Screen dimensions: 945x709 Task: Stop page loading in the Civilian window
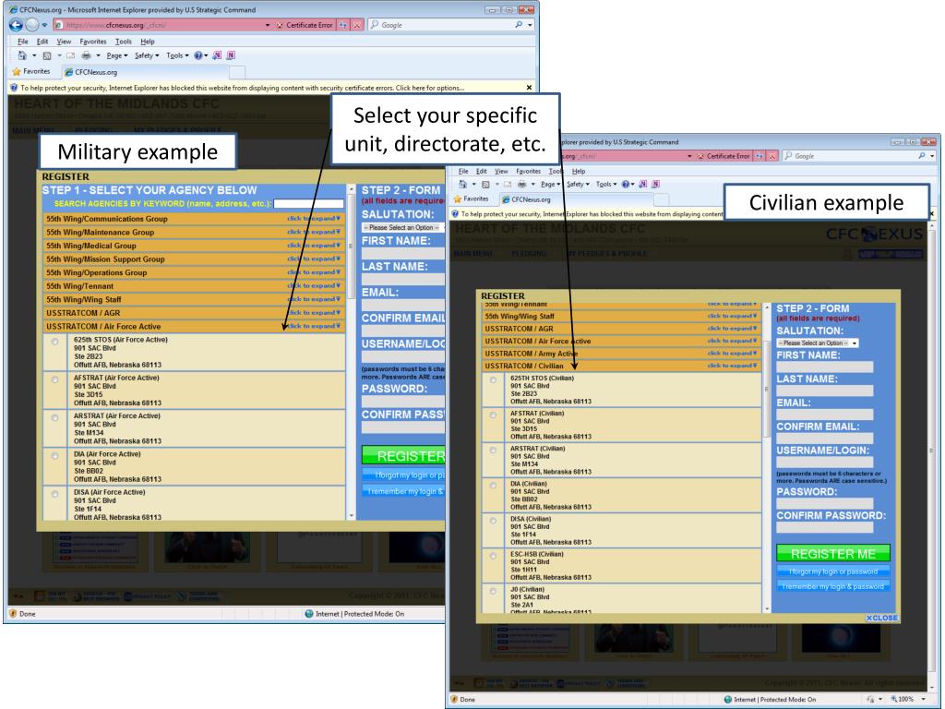pyautogui.click(x=772, y=155)
